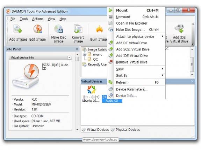Image resolution: width=201 pixels, height=150 pixels.
Task: Choose Remove Virtual Drive menu entry
Action: pyautogui.click(x=137, y=62)
